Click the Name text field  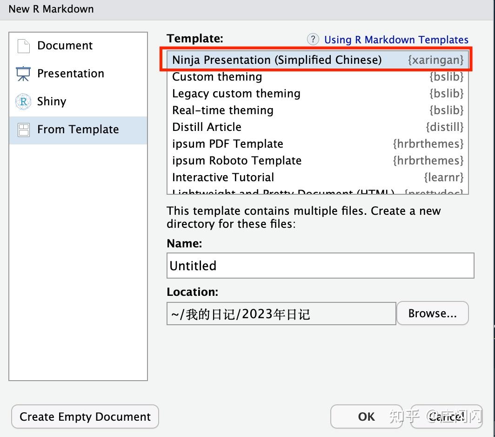(320, 266)
